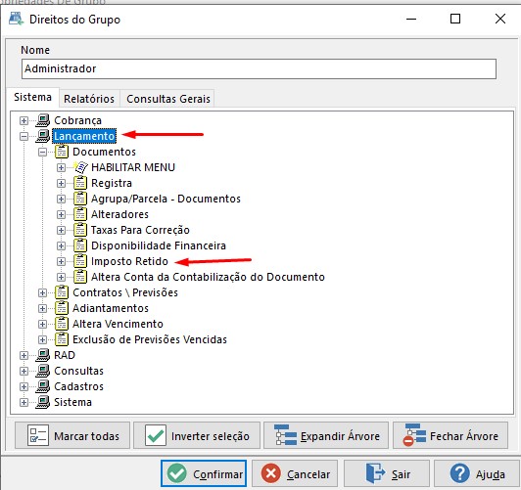521x490 pixels.
Task: Click the Nome field containing Administrador
Action: click(x=259, y=68)
